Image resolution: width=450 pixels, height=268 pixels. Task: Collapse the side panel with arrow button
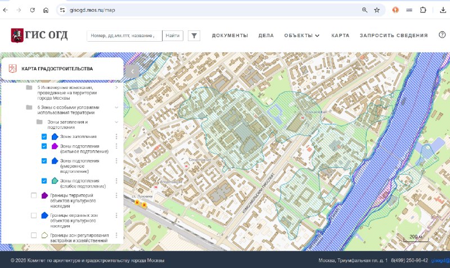pos(132,72)
